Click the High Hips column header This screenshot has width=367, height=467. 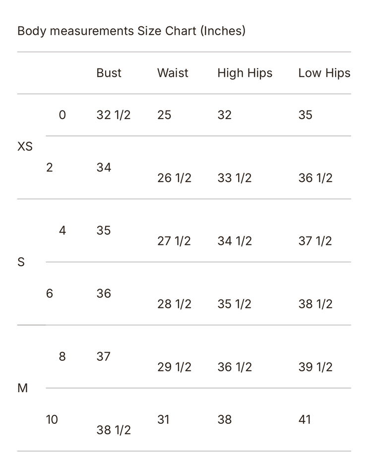245,73
